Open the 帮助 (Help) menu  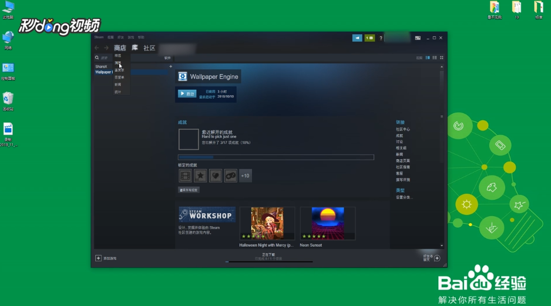click(x=141, y=37)
